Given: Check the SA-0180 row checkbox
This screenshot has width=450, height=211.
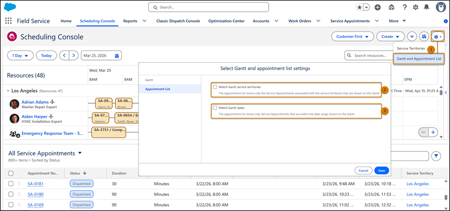Looking at the screenshot, I should tap(11, 194).
